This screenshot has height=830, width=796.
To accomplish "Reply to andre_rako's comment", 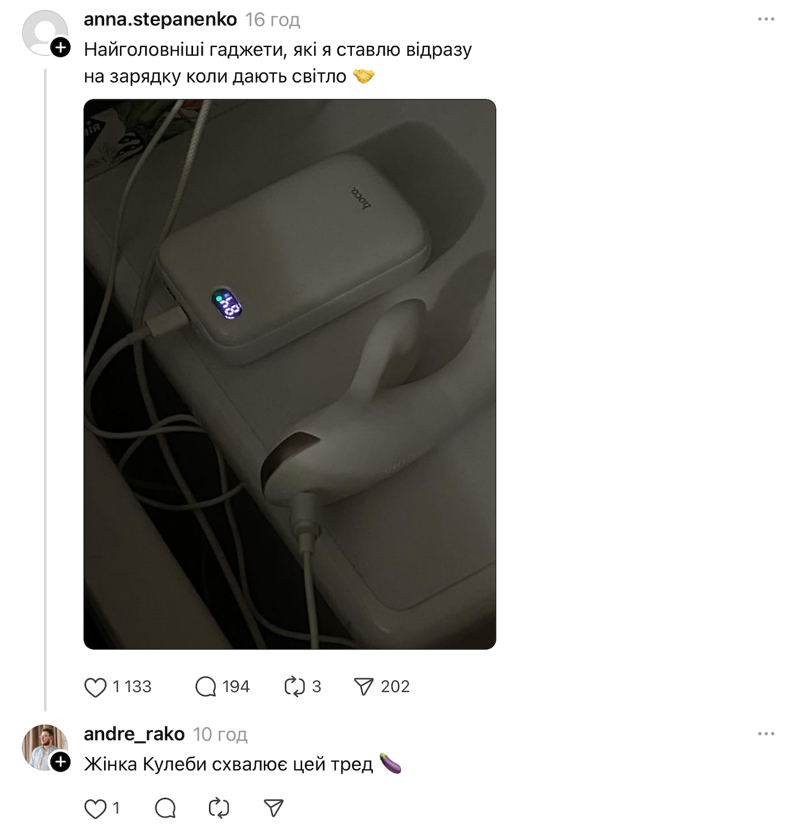I will point(165,809).
